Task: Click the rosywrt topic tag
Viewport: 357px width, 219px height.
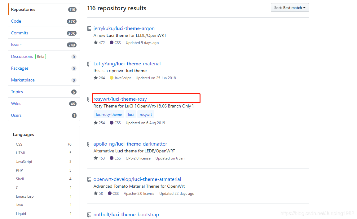Action: coord(146,115)
